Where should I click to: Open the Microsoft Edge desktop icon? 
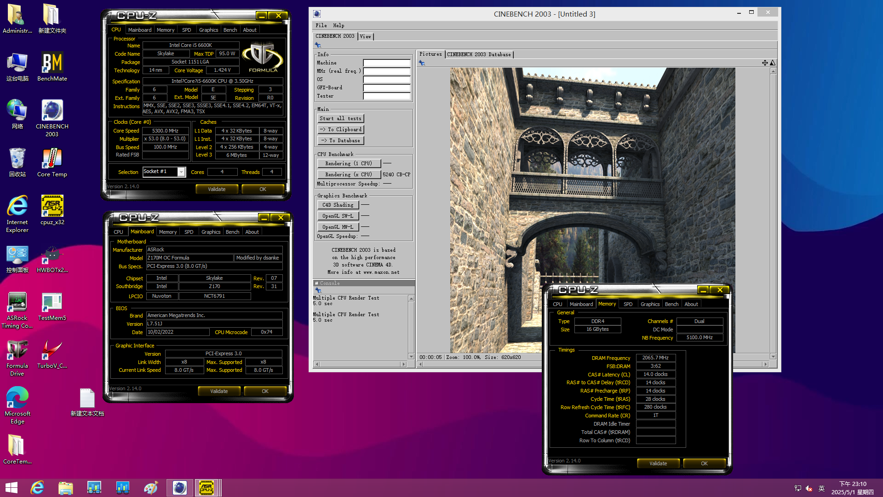[17, 406]
